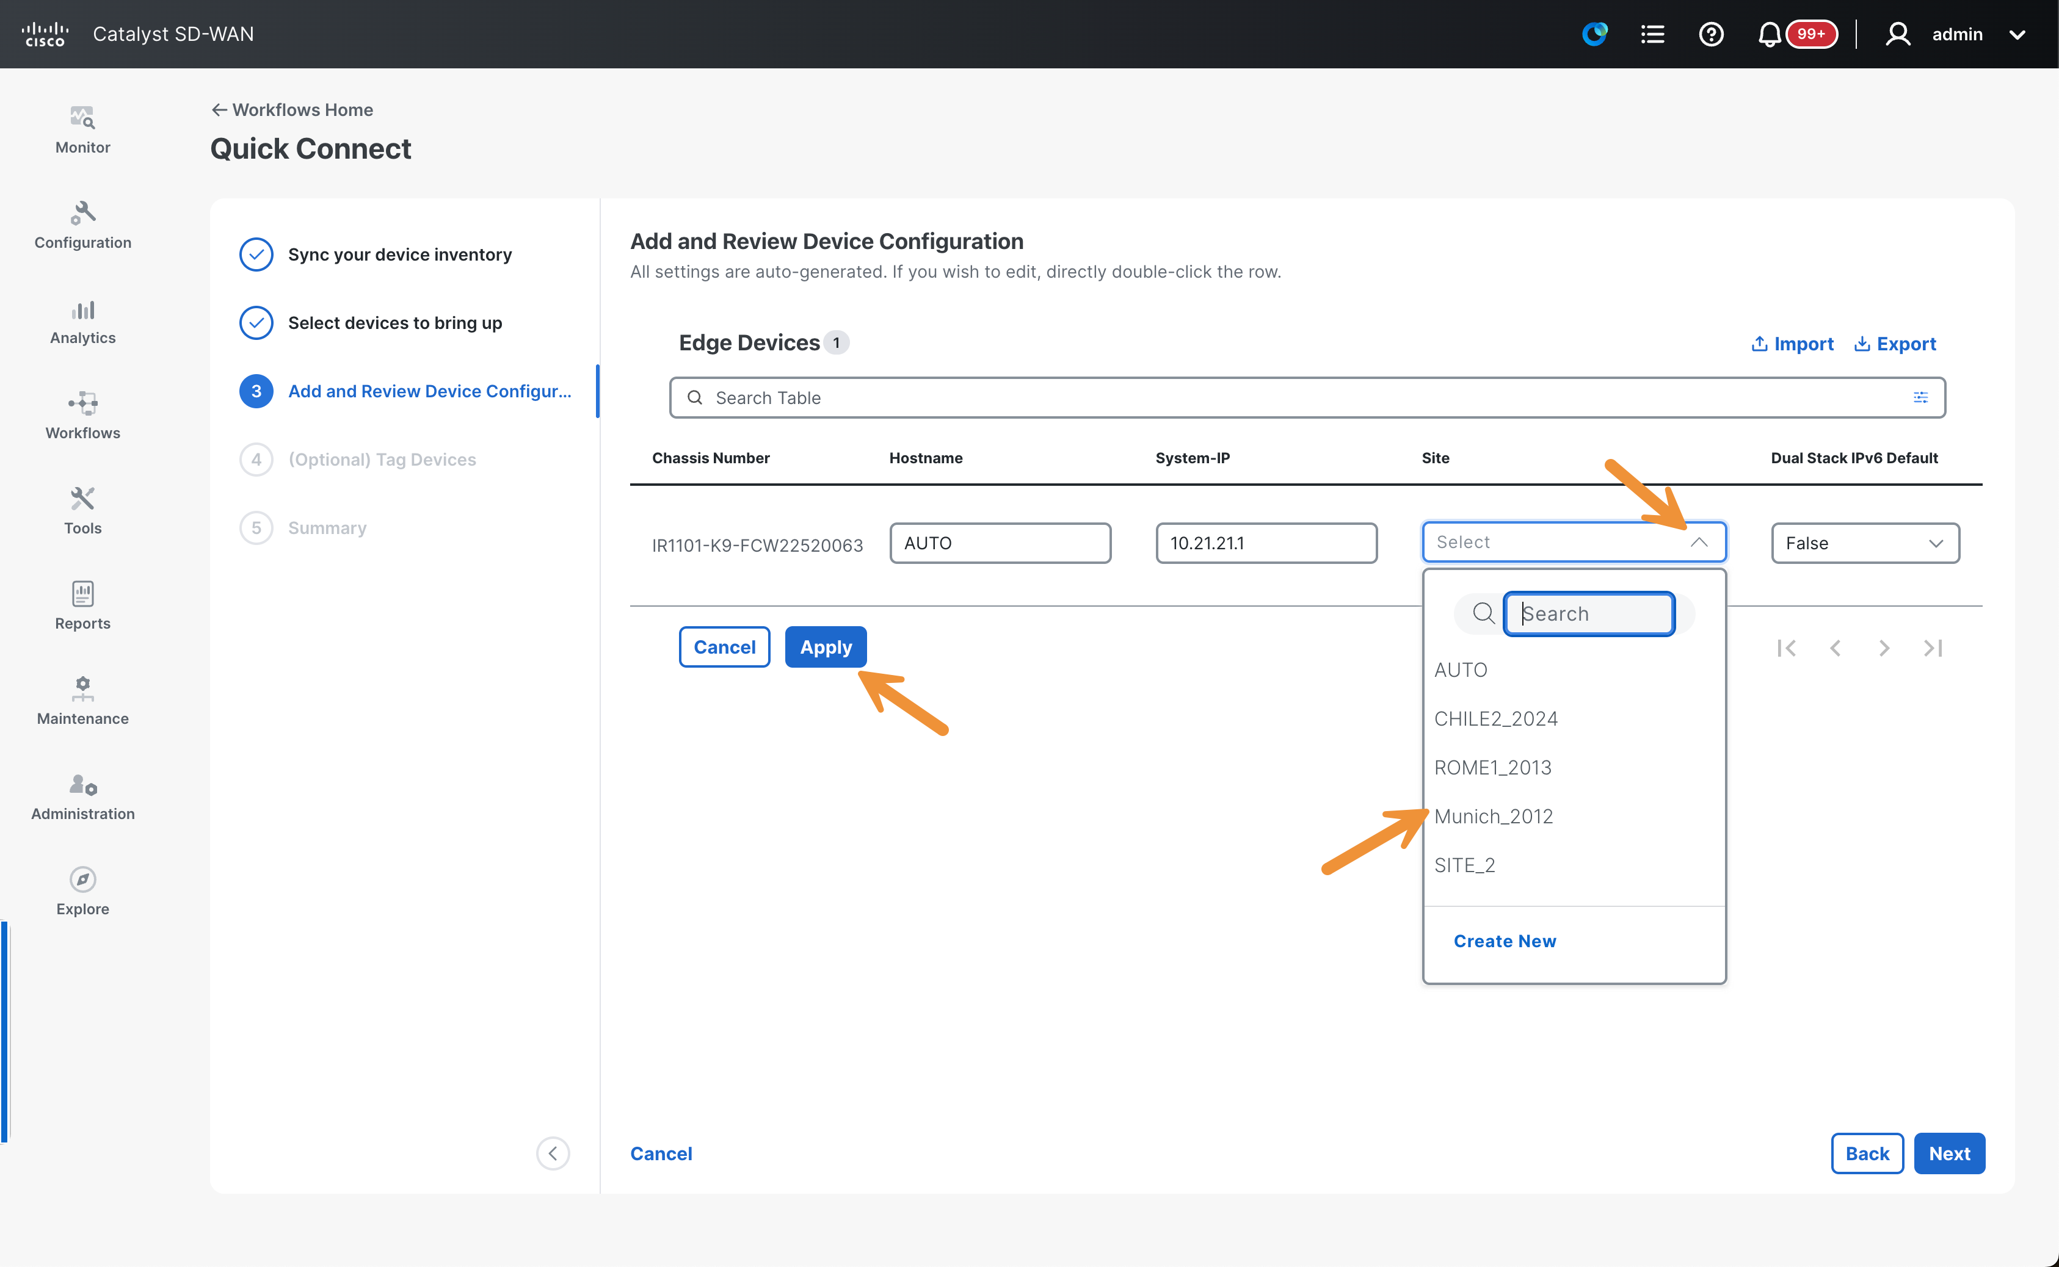2059x1267 pixels.
Task: Open the Administration section in sidebar
Action: point(82,797)
